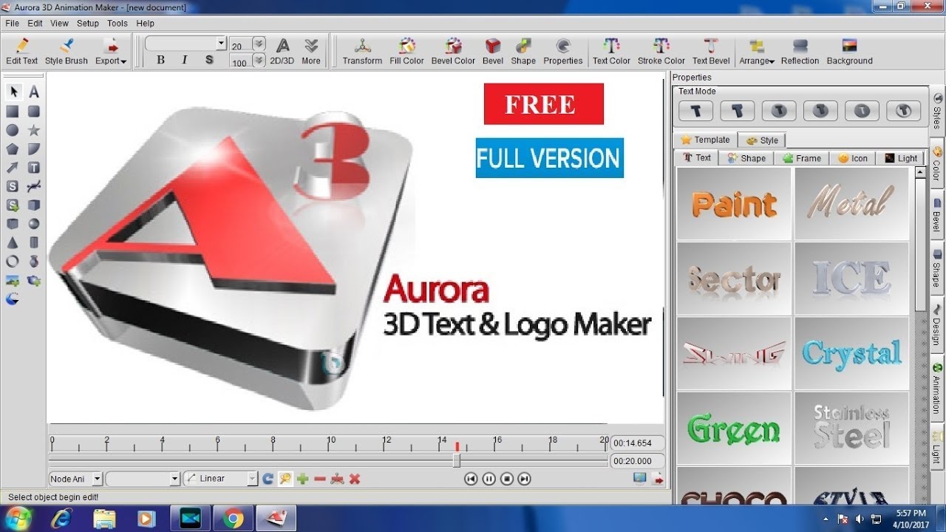Toggle the key animation button in timeline
The height and width of the screenshot is (532, 946).
(285, 479)
